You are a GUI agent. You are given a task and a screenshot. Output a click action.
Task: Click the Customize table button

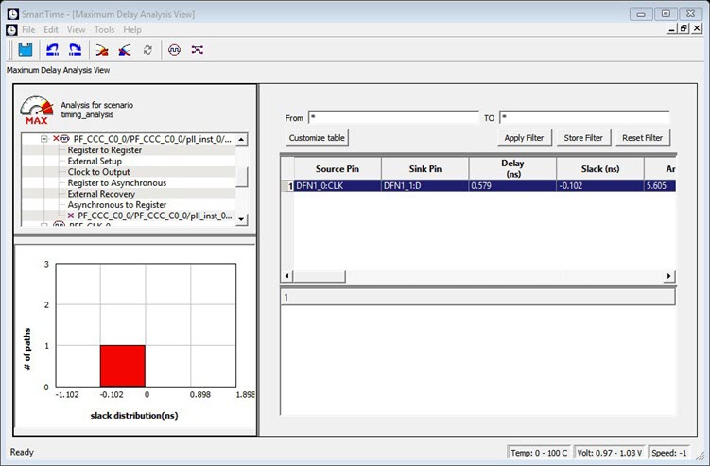[317, 138]
